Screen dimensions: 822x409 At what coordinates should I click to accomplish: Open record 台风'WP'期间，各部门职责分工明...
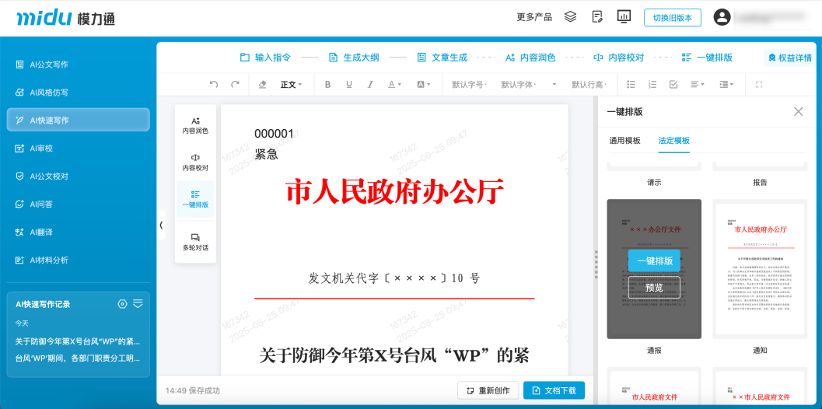coord(78,358)
